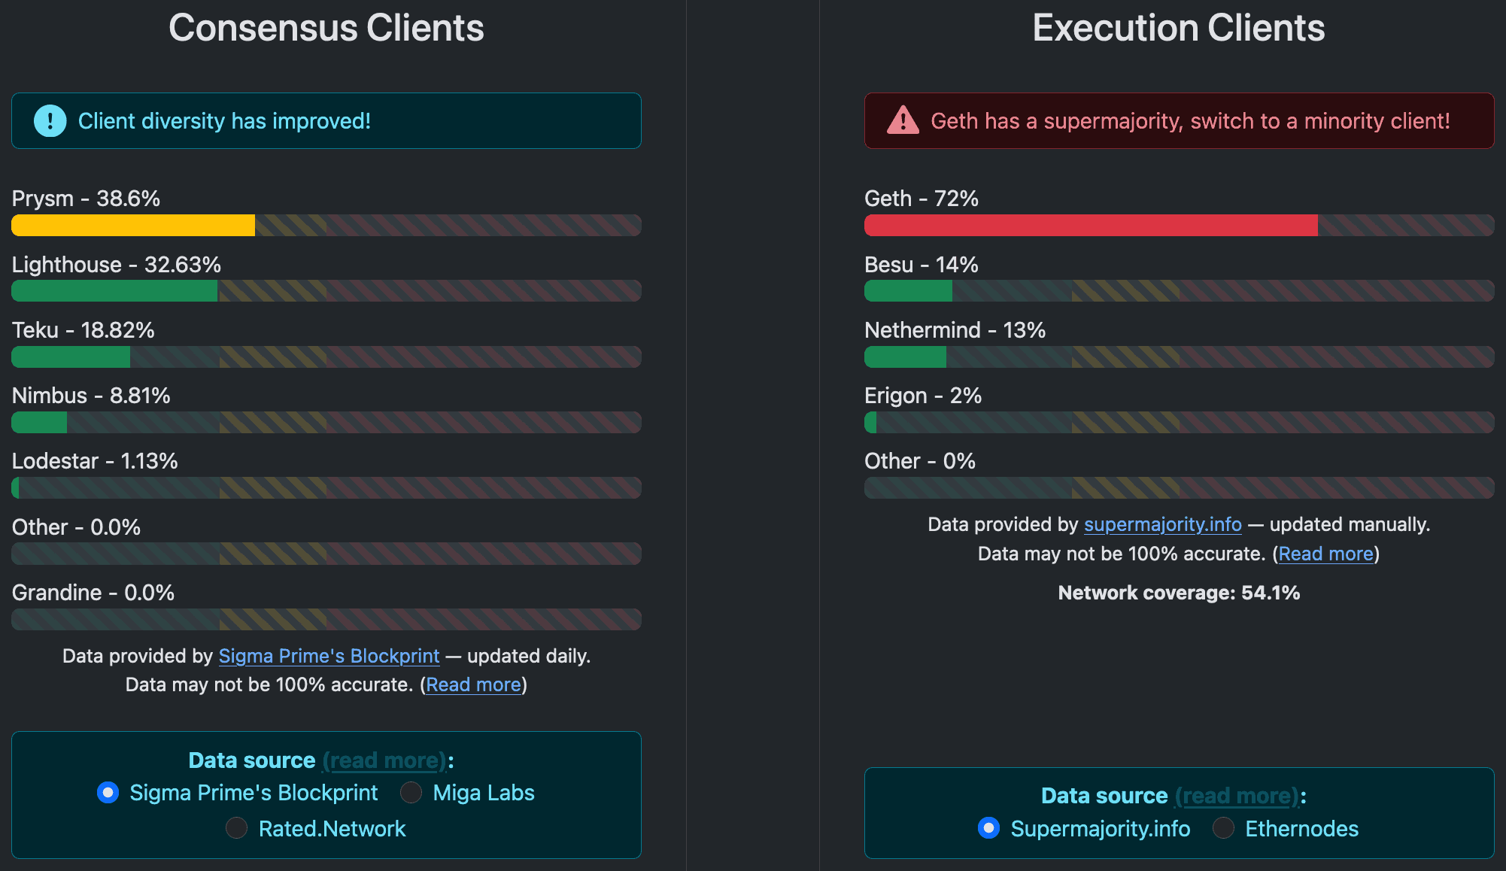This screenshot has height=871, width=1506.
Task: Open consensus Data source read more link
Action: [x=384, y=760]
